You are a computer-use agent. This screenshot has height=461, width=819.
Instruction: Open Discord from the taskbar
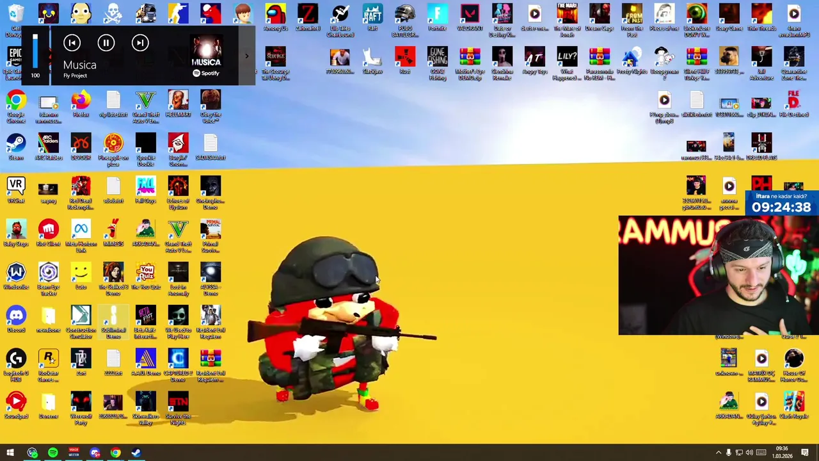(95, 453)
